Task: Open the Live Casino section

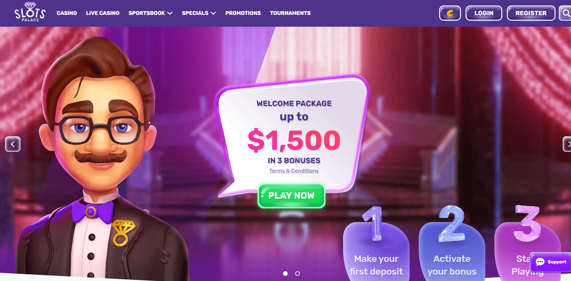Action: (x=102, y=13)
